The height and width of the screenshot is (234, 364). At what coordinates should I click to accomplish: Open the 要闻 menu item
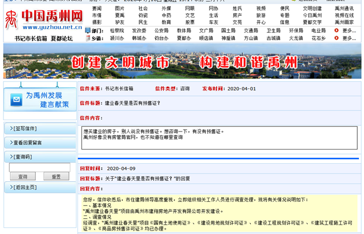click(97, 8)
